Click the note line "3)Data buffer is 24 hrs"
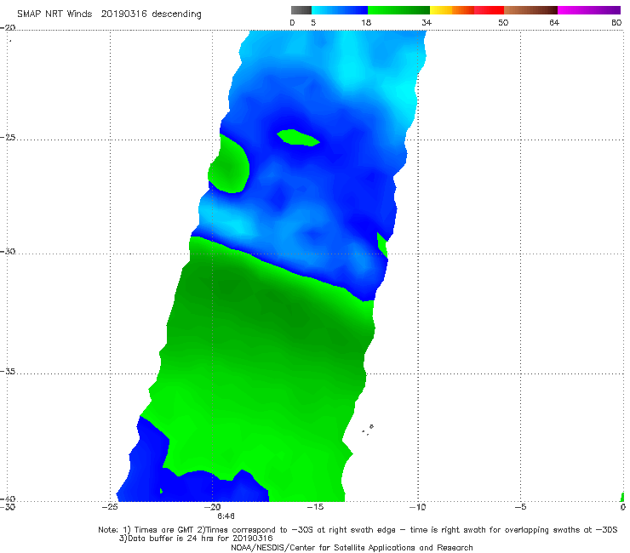The image size is (630, 553). [196, 539]
